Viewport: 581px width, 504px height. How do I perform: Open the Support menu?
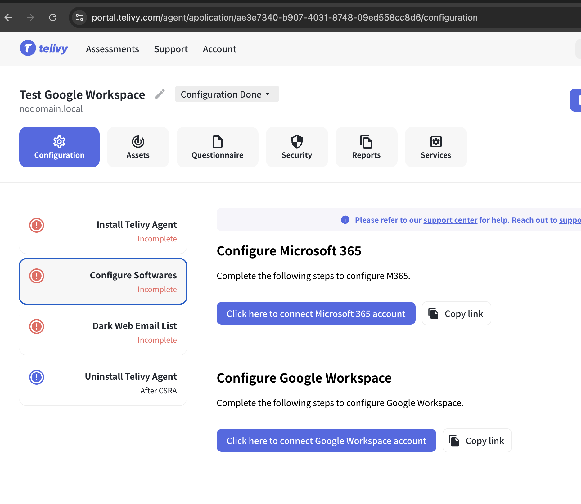171,49
